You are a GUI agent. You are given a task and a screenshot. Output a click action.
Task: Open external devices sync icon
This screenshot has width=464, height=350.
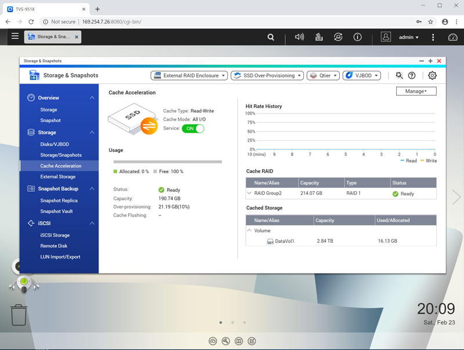[338, 37]
